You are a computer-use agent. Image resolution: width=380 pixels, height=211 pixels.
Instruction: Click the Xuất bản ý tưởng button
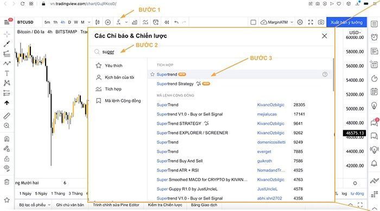[x=346, y=22]
